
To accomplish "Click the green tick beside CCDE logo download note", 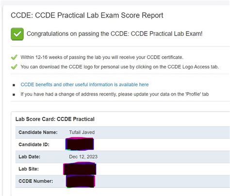I will pos(14,67).
